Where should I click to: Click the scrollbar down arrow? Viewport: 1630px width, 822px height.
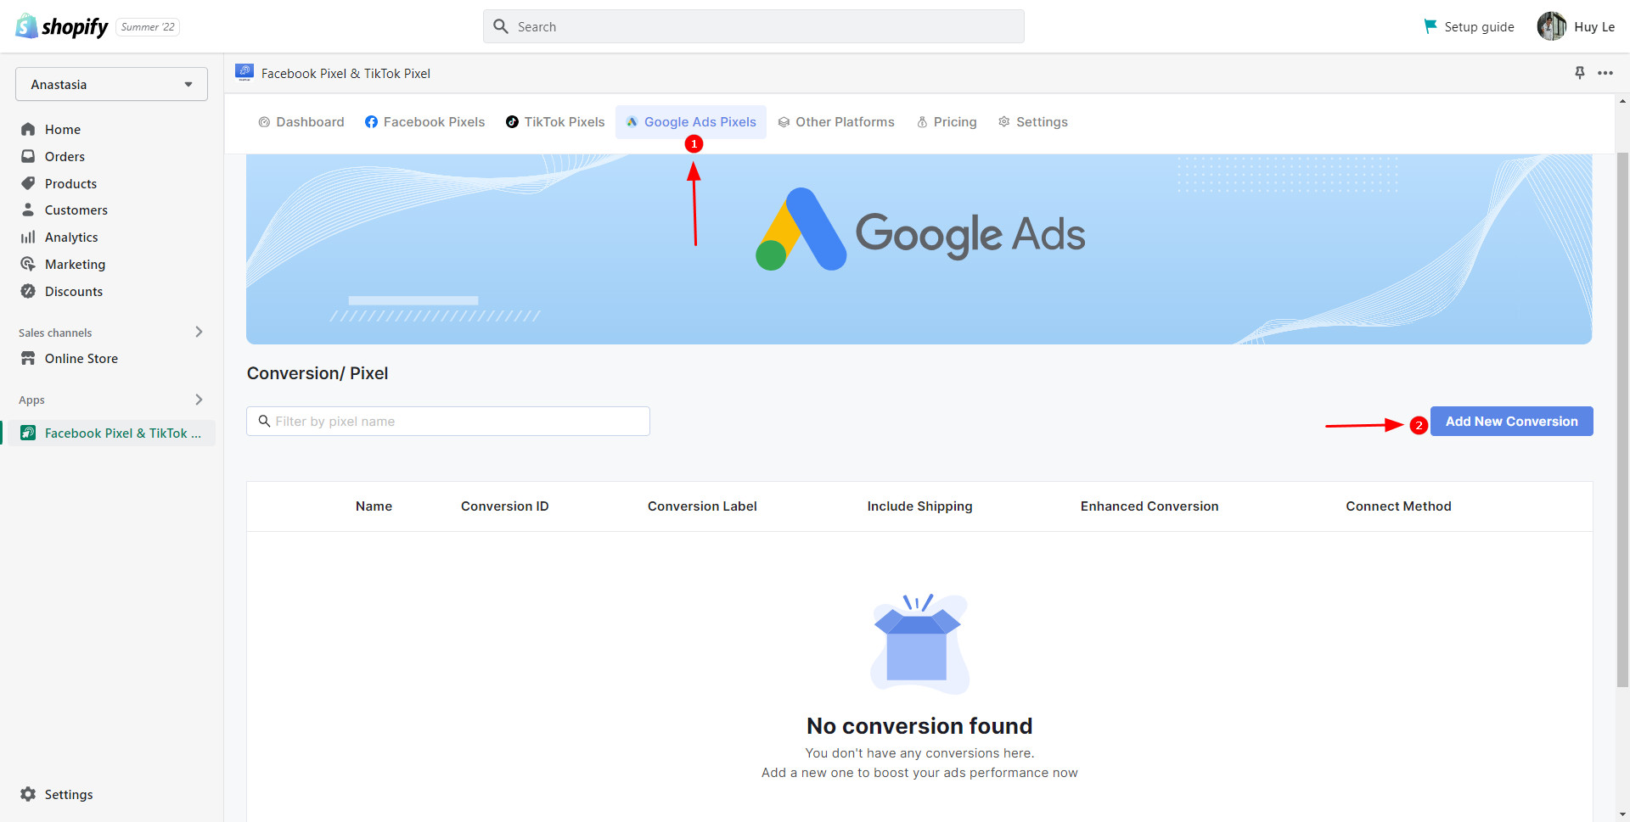tap(1622, 814)
